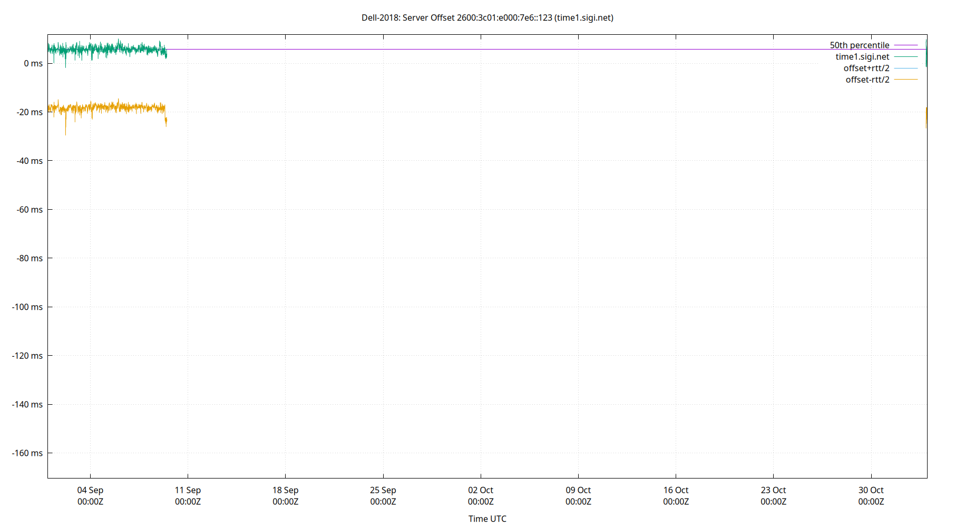Click the 0 ms y-axis label
Screen dimensions: 975x527
point(33,63)
